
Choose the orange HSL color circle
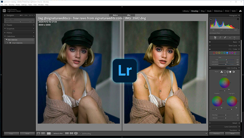(217, 53)
